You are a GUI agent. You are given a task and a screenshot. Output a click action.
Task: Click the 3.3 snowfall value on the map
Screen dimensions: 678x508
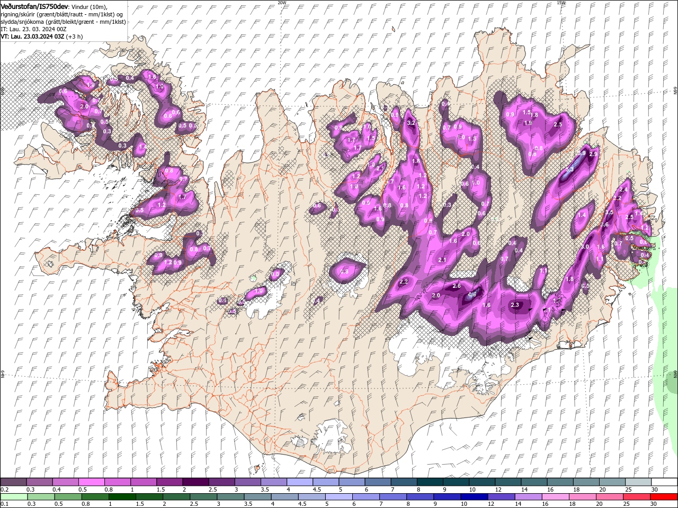tap(569, 169)
